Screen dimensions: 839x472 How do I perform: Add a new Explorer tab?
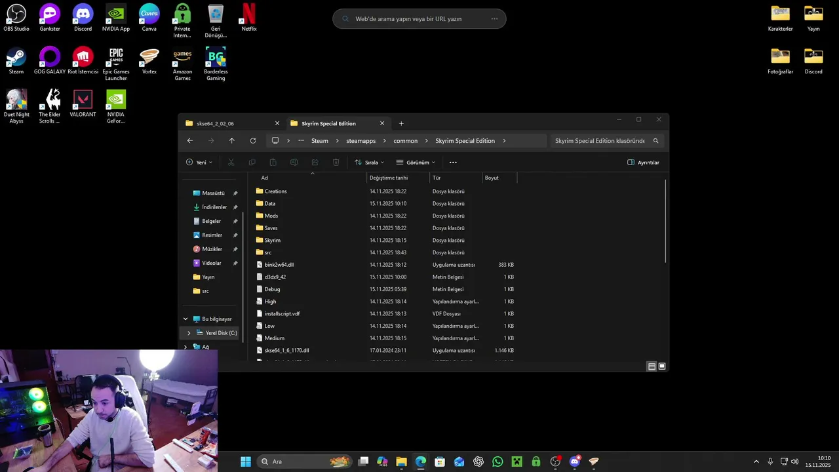[x=401, y=123]
